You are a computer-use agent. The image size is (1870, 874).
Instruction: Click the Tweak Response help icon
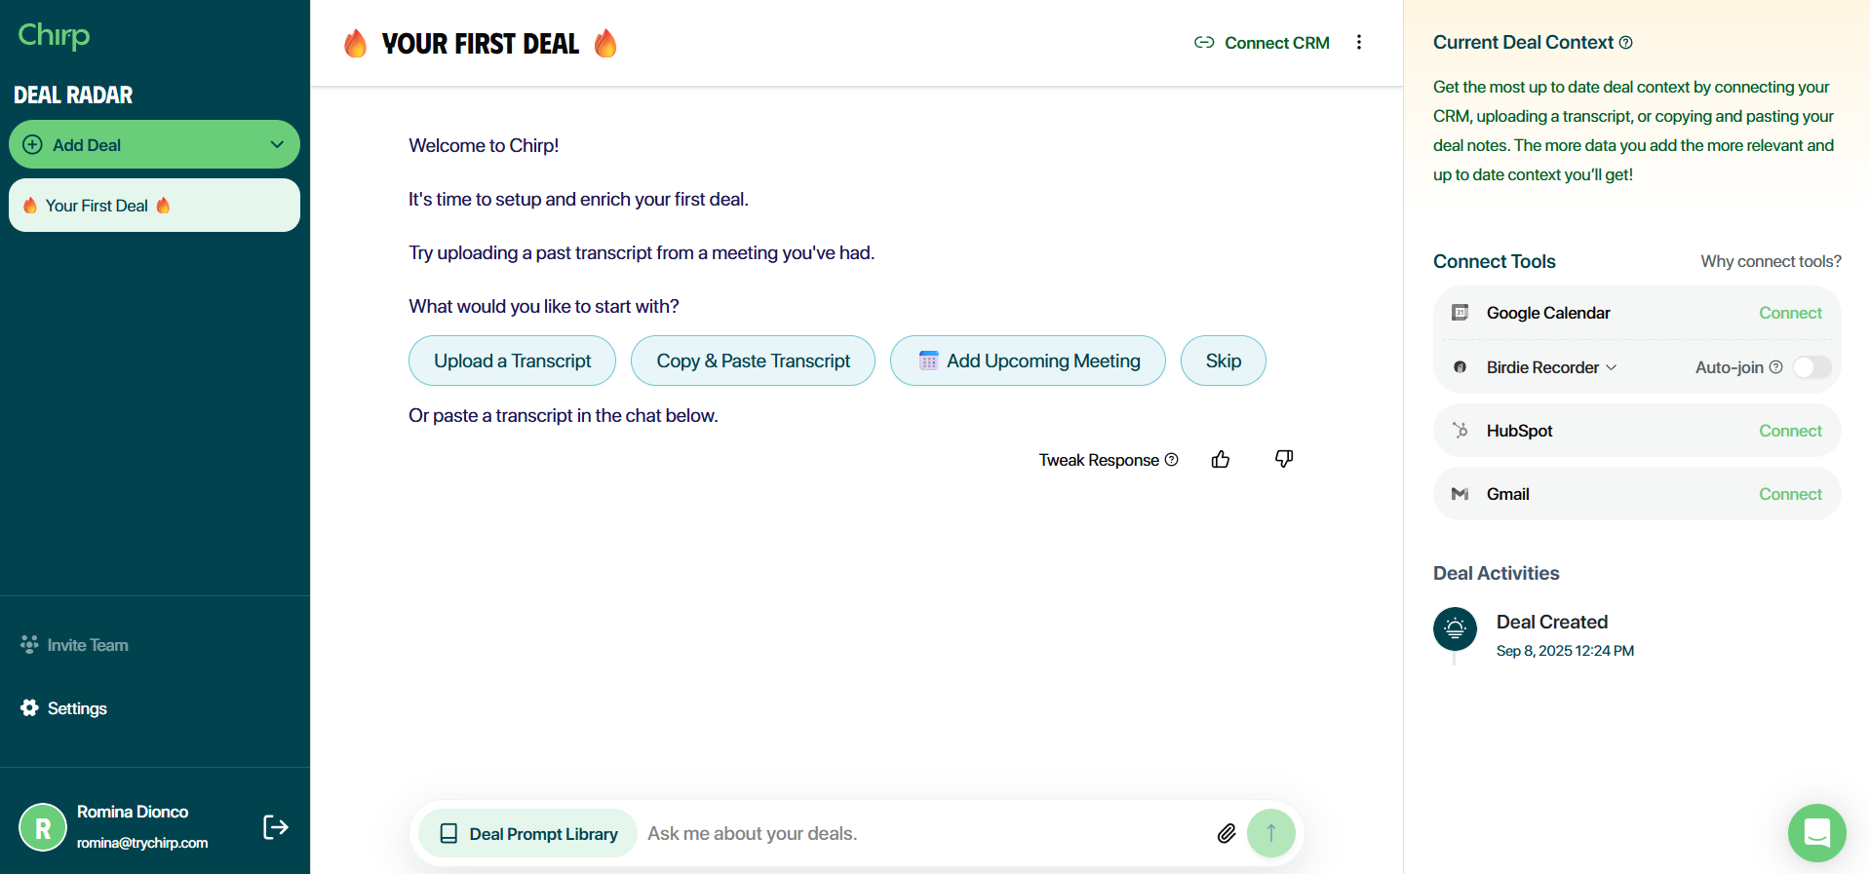click(x=1172, y=460)
